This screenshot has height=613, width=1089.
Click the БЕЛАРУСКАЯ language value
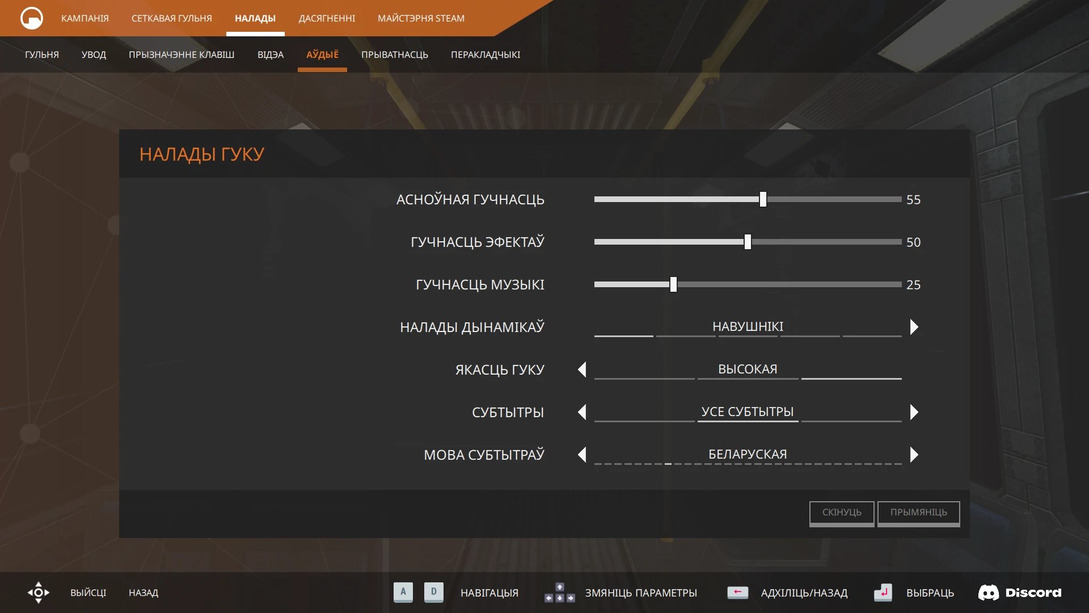[x=748, y=454]
